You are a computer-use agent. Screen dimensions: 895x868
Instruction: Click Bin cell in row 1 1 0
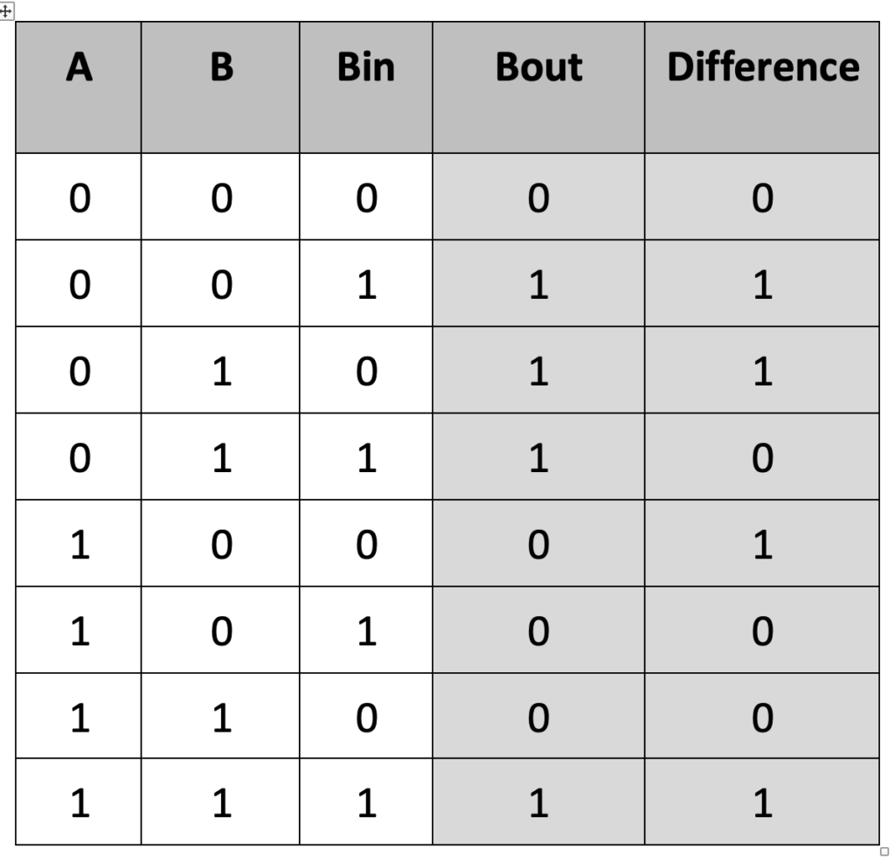tap(366, 717)
